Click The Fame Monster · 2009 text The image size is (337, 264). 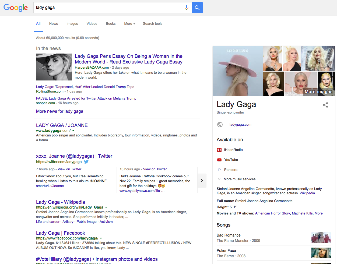pyautogui.click(x=238, y=241)
